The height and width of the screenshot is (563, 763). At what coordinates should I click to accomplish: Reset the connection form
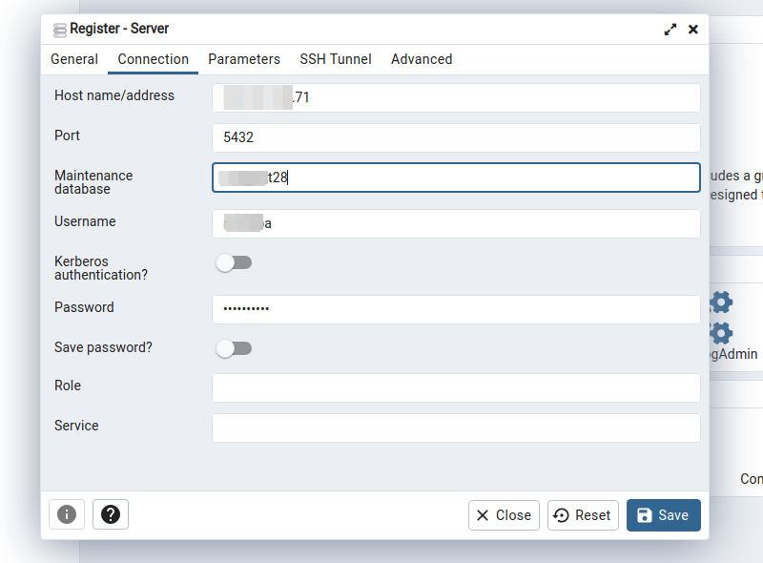[583, 514]
